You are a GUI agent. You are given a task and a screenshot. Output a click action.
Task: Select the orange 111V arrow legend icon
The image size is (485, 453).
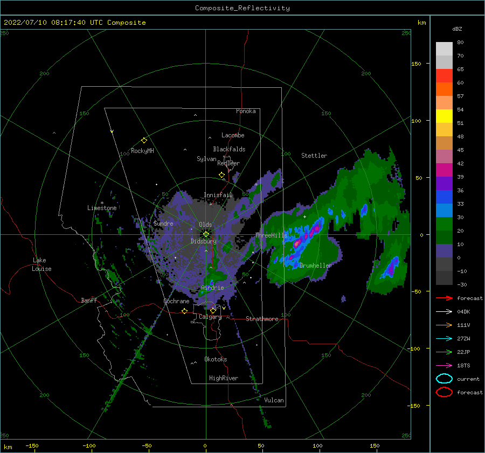point(444,325)
